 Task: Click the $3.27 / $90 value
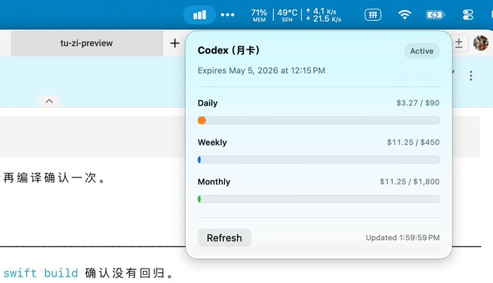pyautogui.click(x=418, y=103)
